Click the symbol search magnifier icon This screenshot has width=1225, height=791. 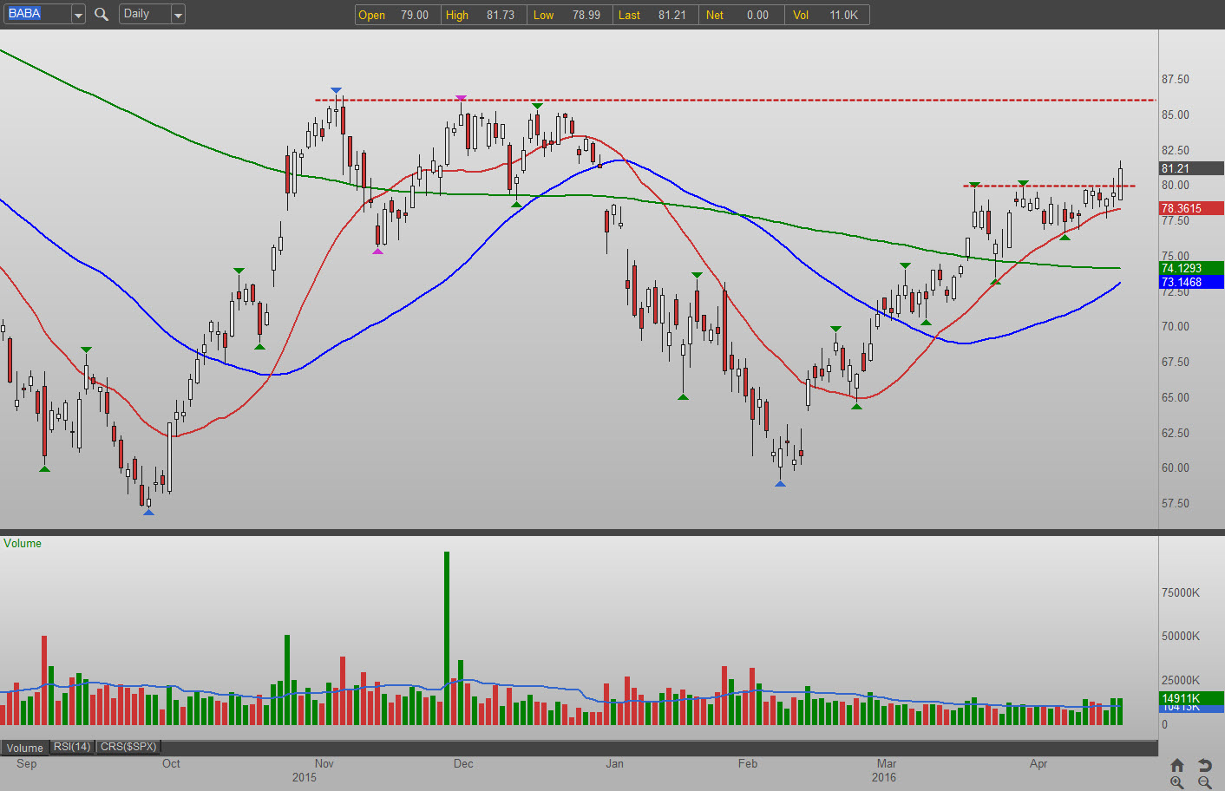pos(102,15)
